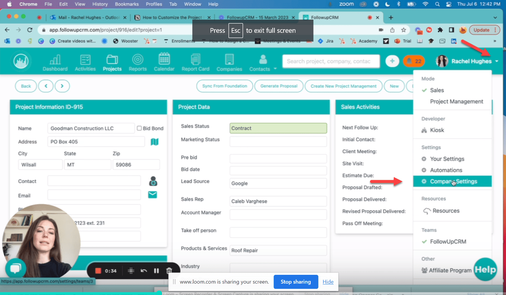Image resolution: width=506 pixels, height=295 pixels.
Task: Toggle the Bid Bond checkbox
Action: tap(139, 128)
